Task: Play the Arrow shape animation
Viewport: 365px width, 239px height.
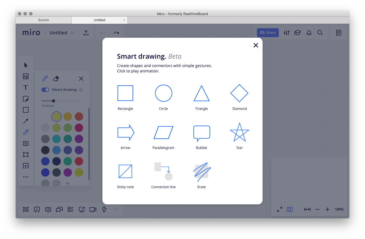Action: 126,132
